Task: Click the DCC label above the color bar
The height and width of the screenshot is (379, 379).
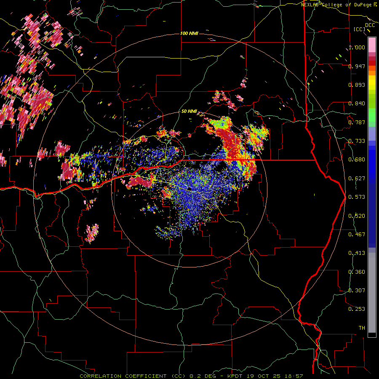Action: 370,25
